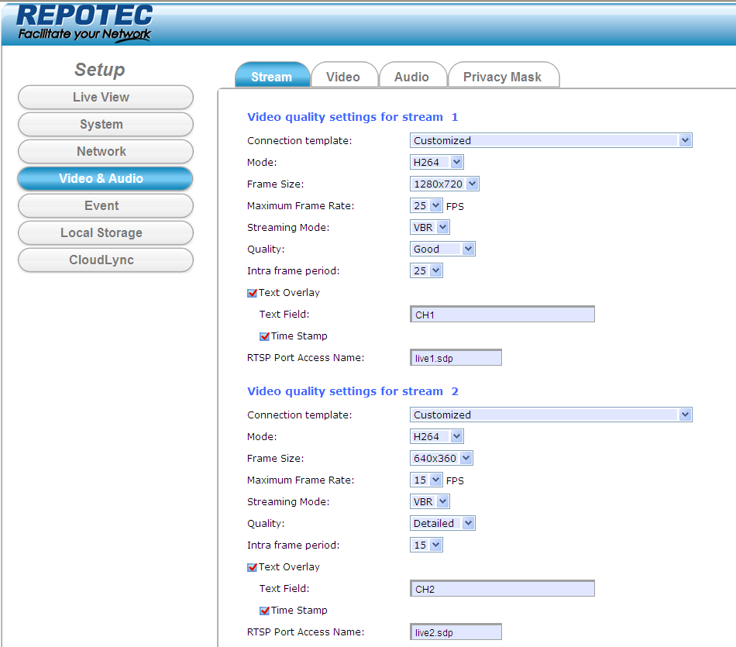Screen dimensions: 736x647
Task: Open stream 2 Maximum Frame Rate dropdown
Action: (426, 480)
